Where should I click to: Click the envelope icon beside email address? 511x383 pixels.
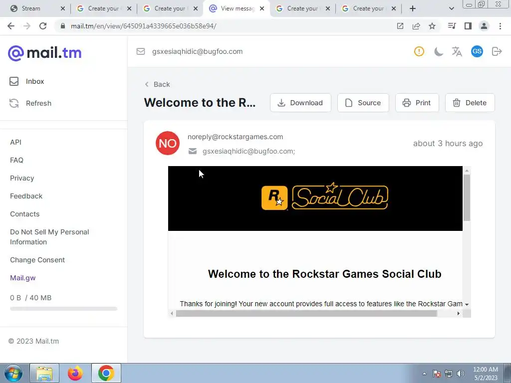point(140,51)
